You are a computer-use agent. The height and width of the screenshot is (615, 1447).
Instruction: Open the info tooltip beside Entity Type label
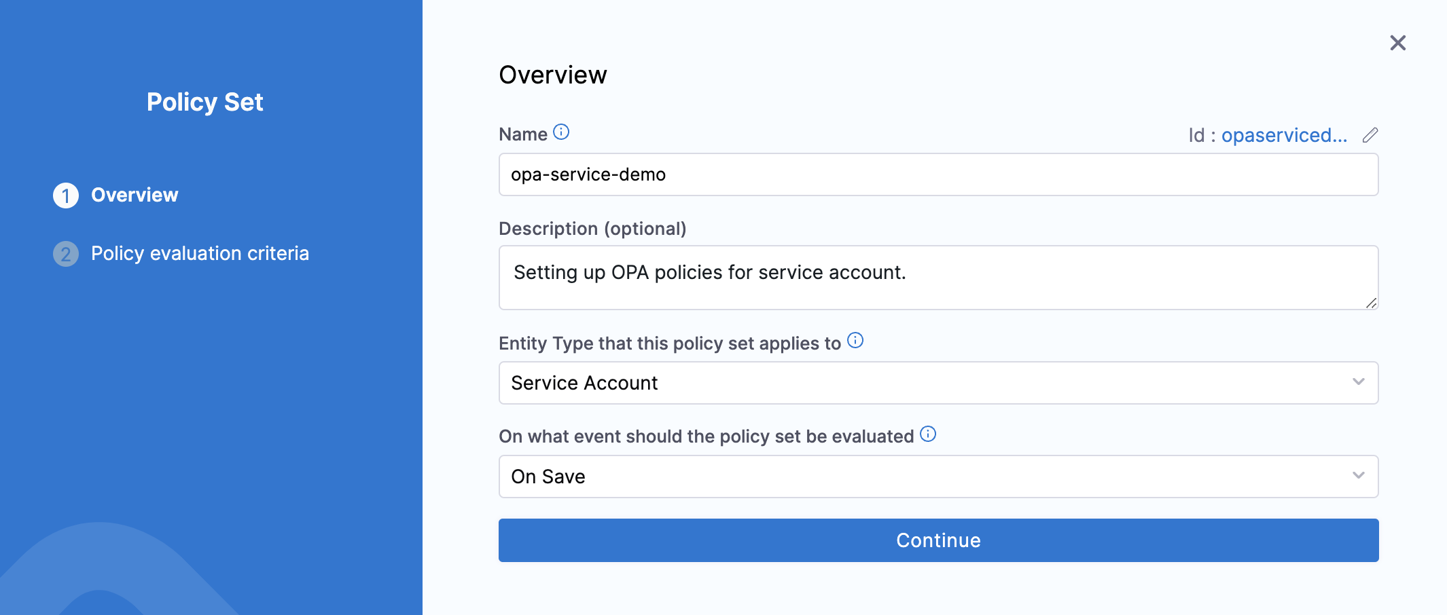(x=855, y=340)
